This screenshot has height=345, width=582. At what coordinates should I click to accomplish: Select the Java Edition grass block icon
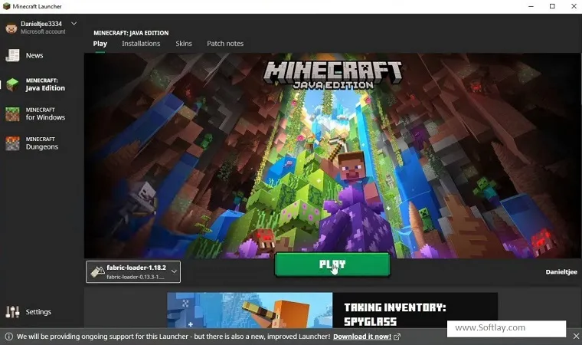(12, 85)
